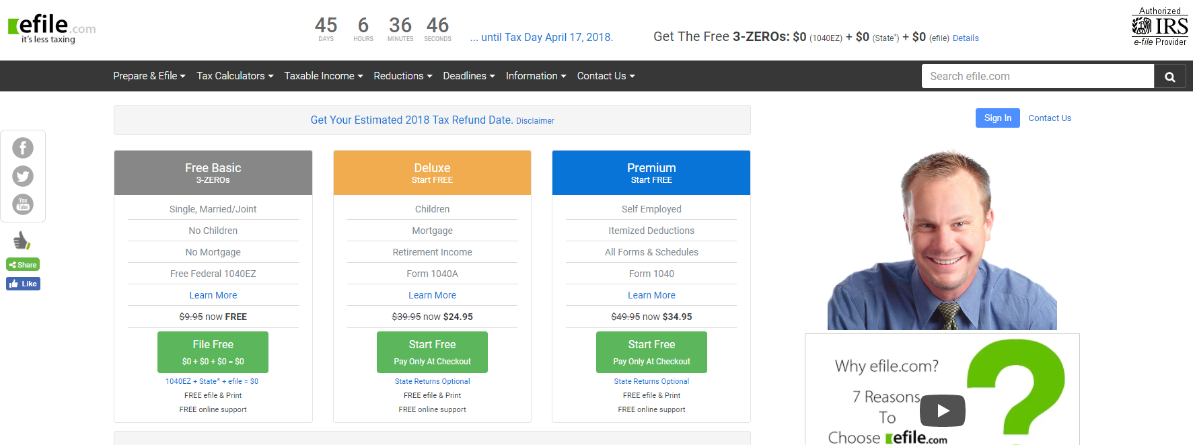Image resolution: width=1193 pixels, height=445 pixels.
Task: Click 'Itemized Deductions' text
Action: pos(651,231)
